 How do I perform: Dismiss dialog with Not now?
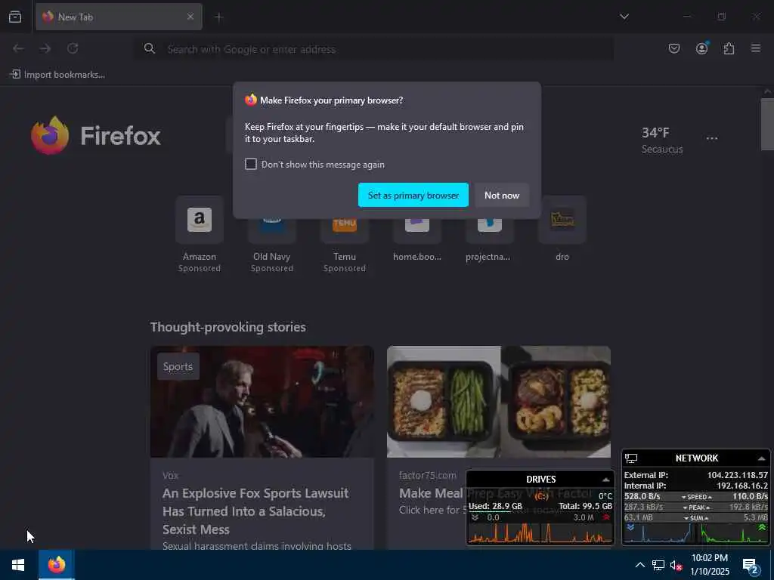pyautogui.click(x=502, y=196)
